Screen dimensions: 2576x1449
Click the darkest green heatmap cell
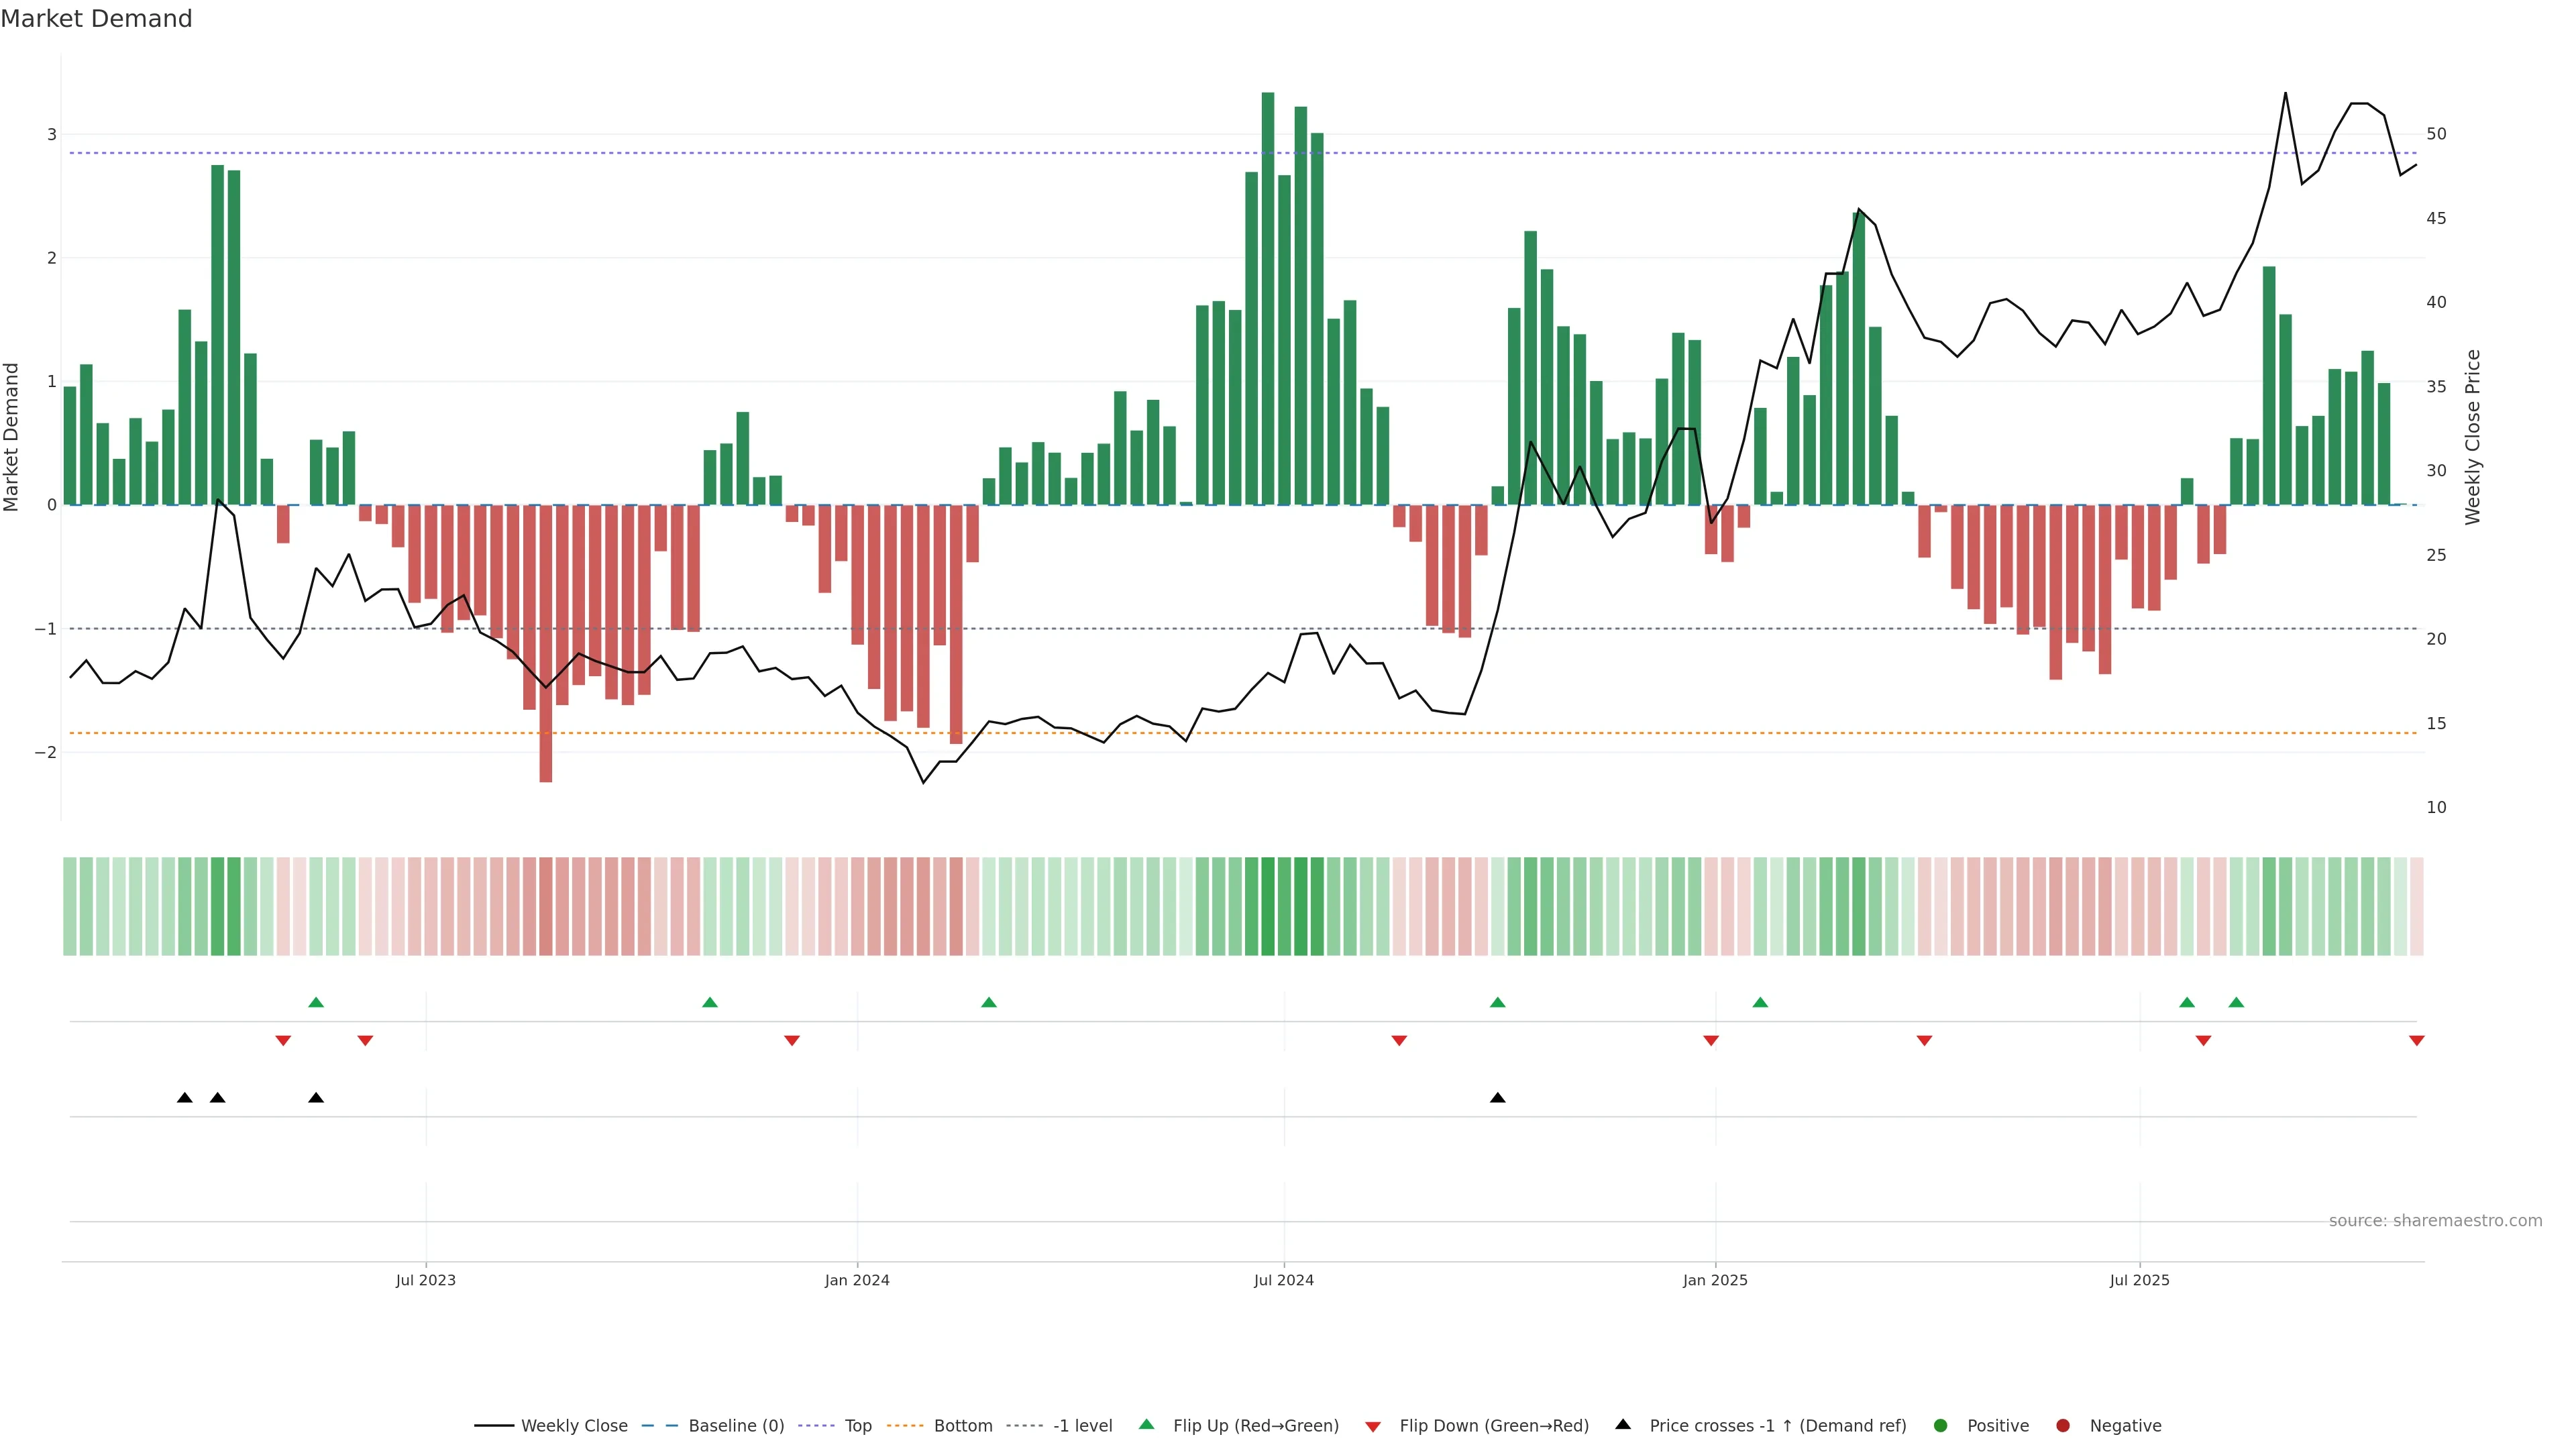pos(1268,906)
